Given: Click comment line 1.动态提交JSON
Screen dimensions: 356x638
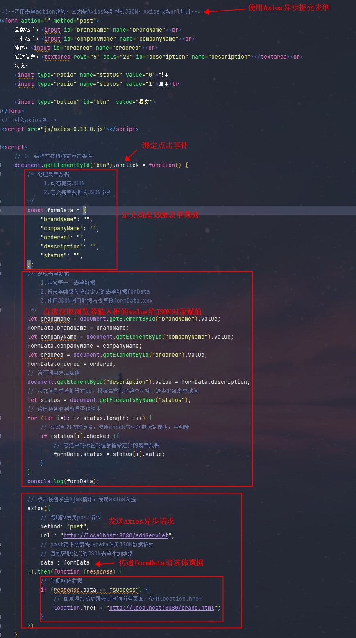Looking at the screenshot, I should (x=64, y=183).
